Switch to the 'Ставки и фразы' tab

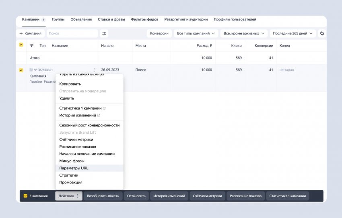coord(111,19)
